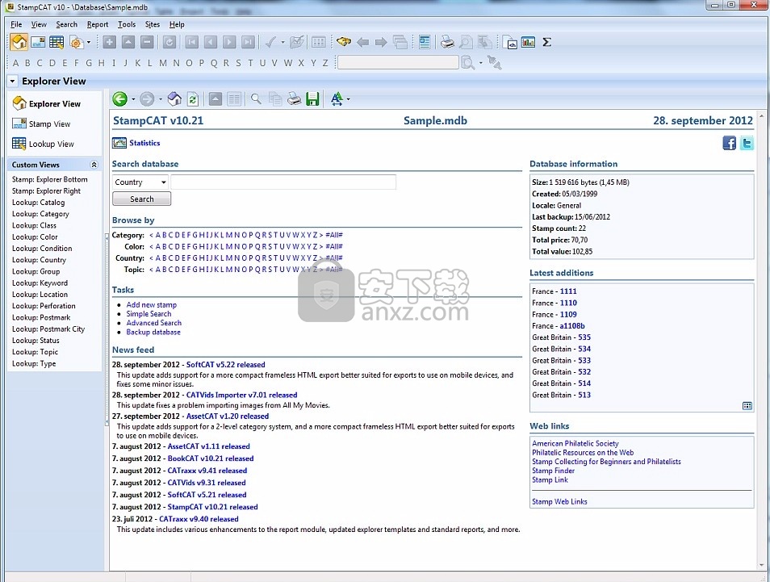Refresh the explorer page with the refresh icon
This screenshot has width=770, height=582.
(x=193, y=99)
